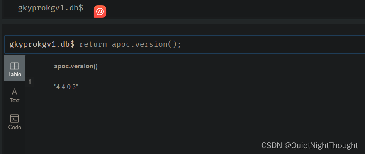Click the top gkyprokgv1.db$ prompt
This screenshot has height=154, width=365.
[51, 8]
